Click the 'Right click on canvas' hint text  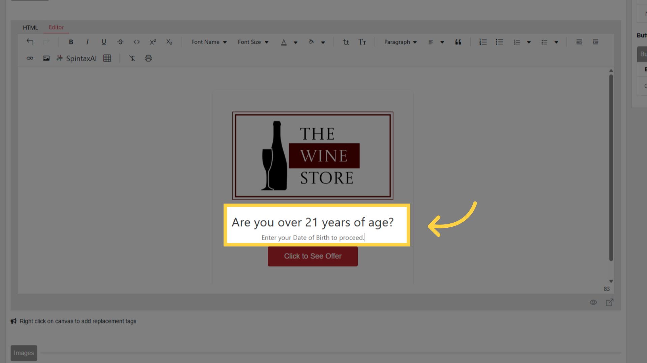coord(78,321)
